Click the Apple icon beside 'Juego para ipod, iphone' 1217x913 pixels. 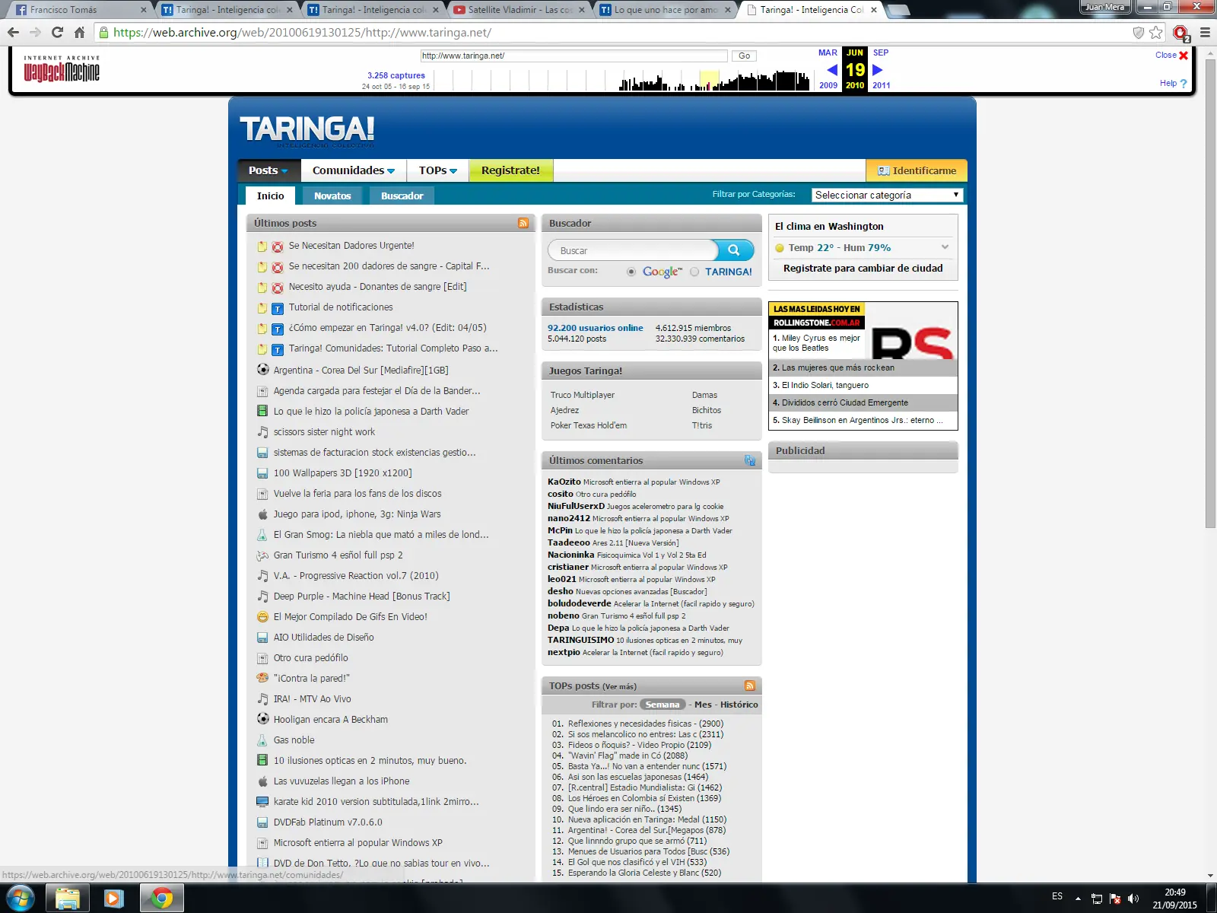[x=262, y=514]
